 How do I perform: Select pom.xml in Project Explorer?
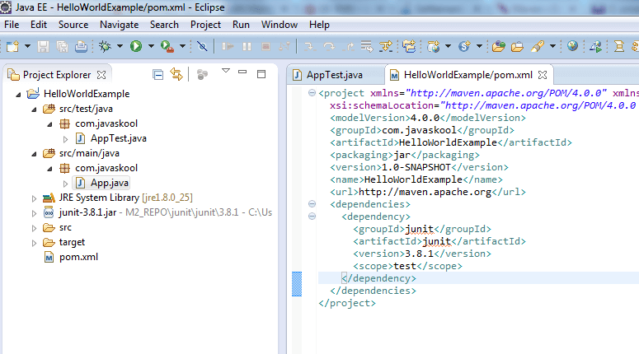78,257
